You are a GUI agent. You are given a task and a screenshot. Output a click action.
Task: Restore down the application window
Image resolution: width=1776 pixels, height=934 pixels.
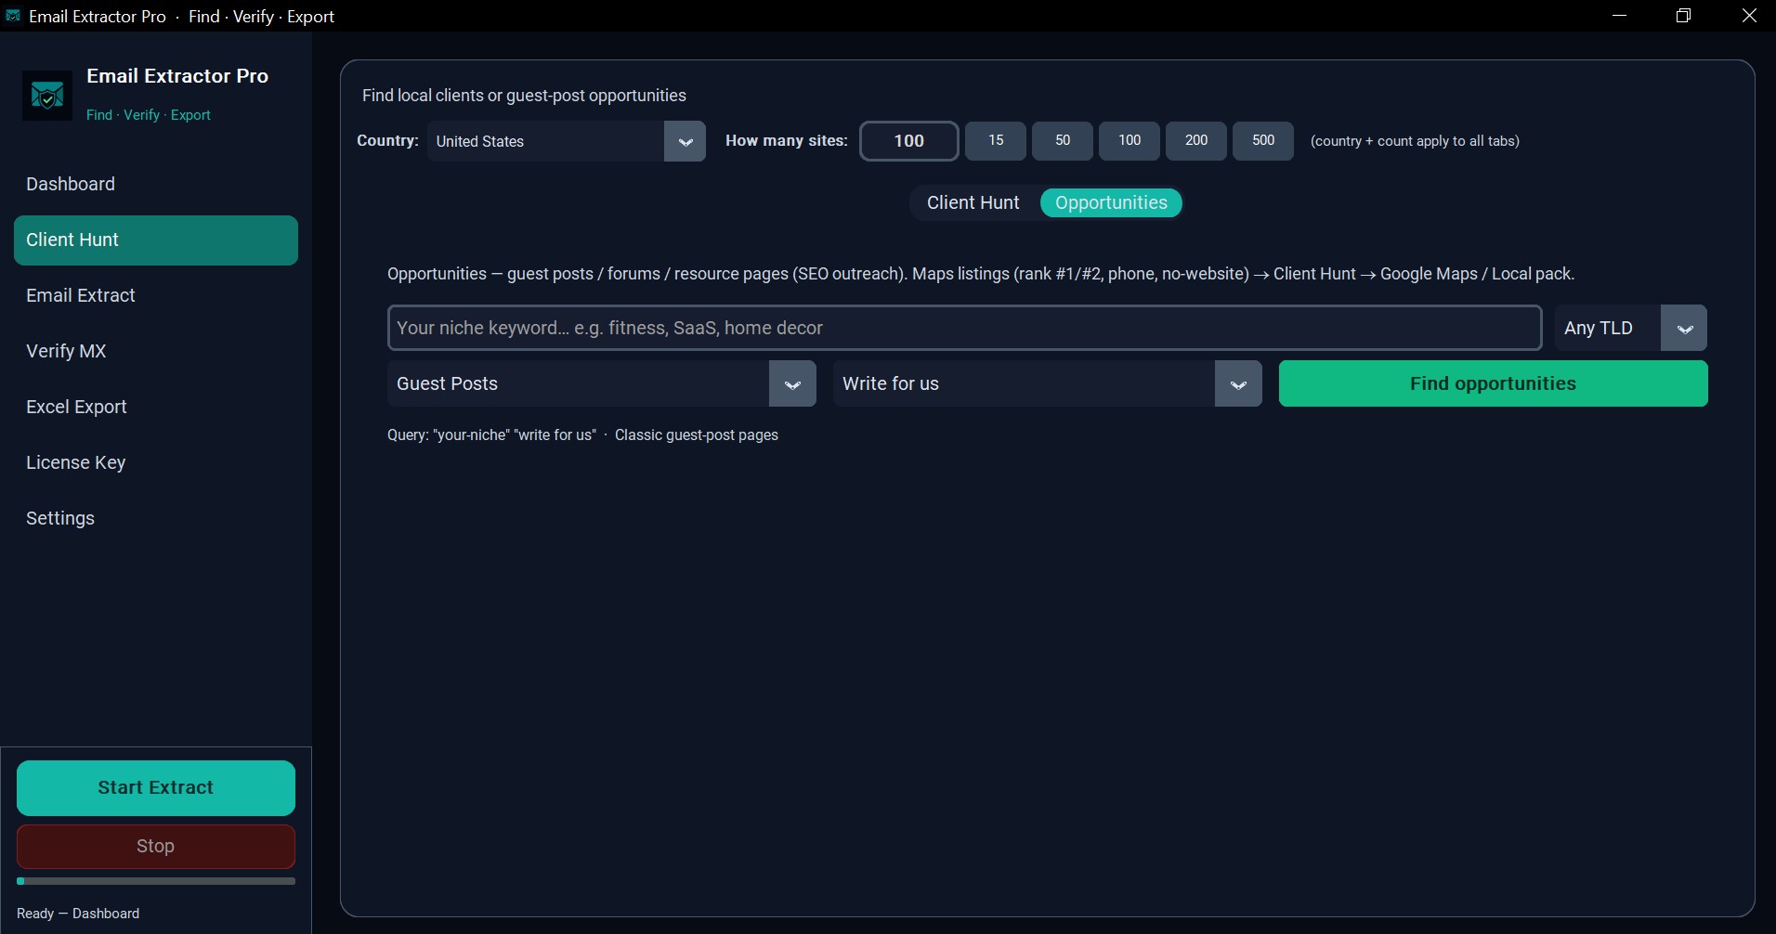point(1683,16)
